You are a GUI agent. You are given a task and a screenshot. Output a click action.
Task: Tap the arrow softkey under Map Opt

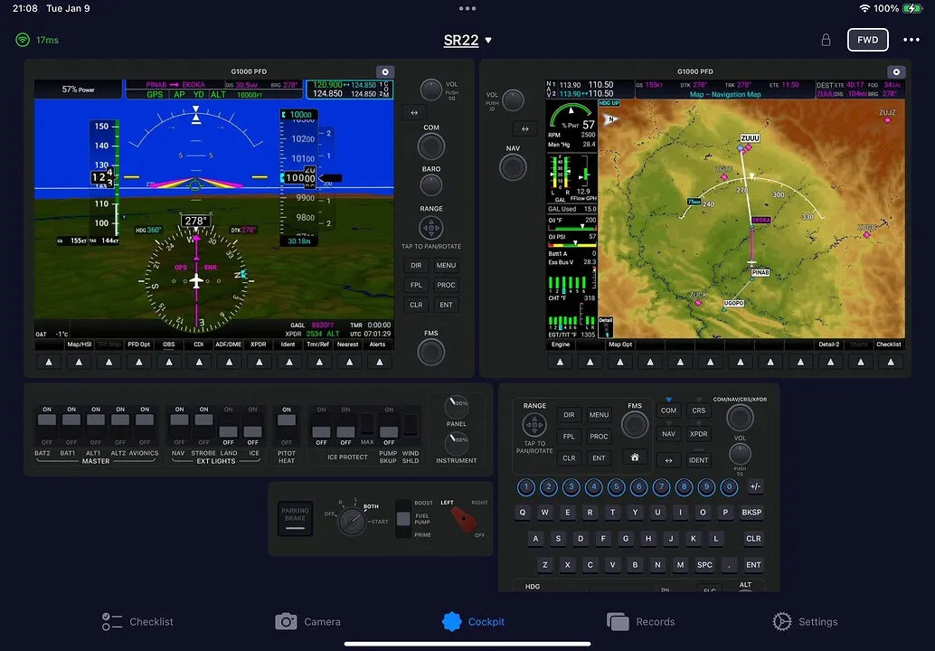point(620,362)
